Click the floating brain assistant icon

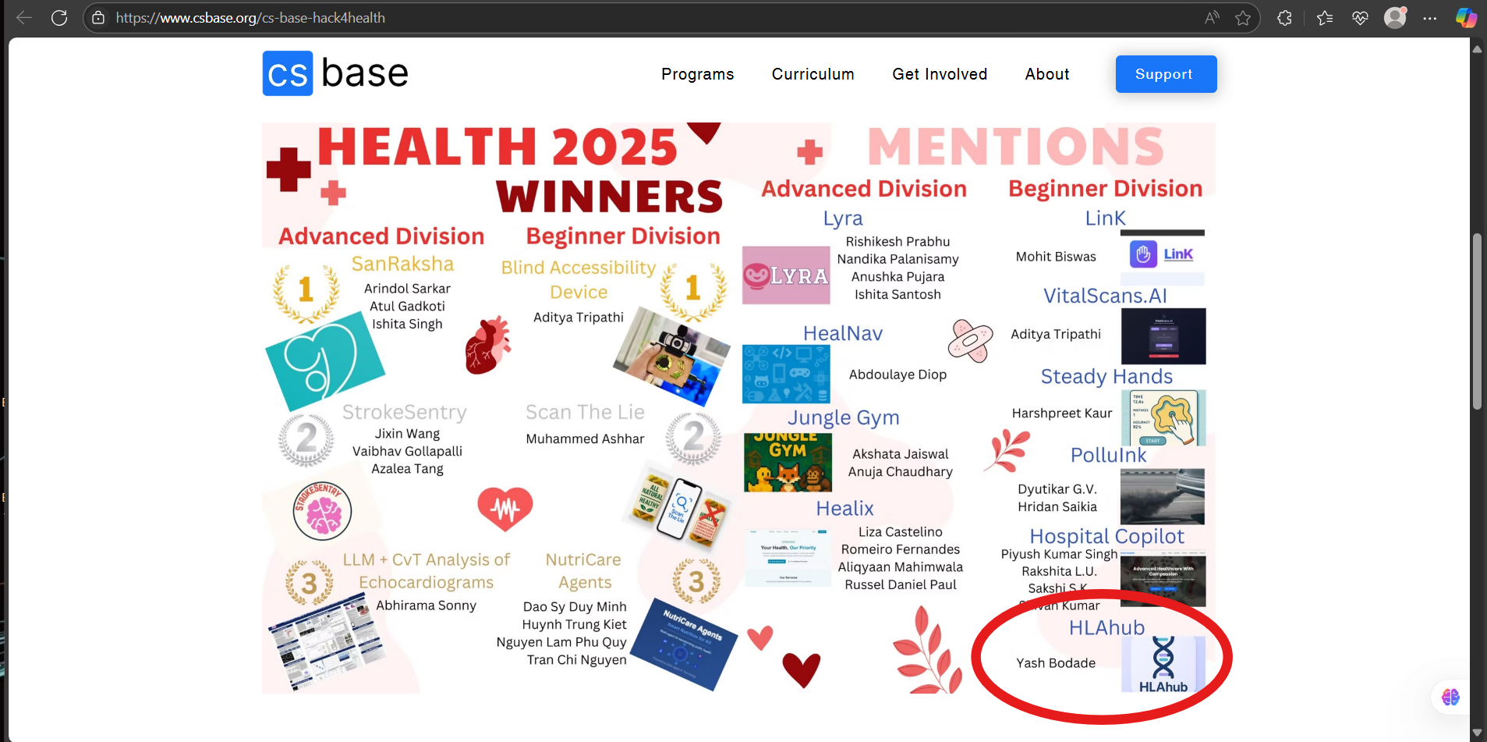click(x=1450, y=697)
